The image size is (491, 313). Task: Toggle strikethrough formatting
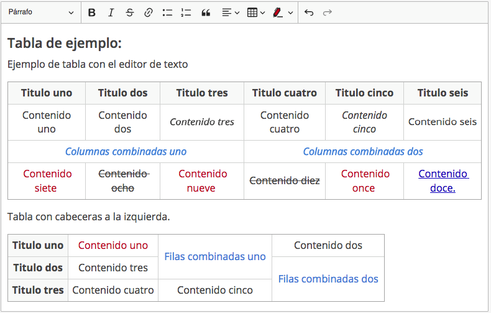[x=129, y=12]
